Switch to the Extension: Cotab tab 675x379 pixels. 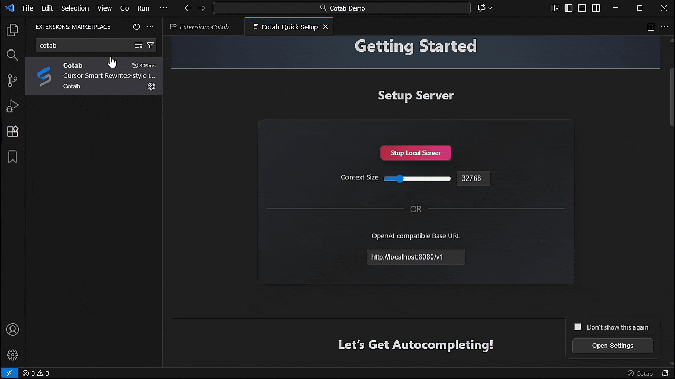pyautogui.click(x=204, y=26)
